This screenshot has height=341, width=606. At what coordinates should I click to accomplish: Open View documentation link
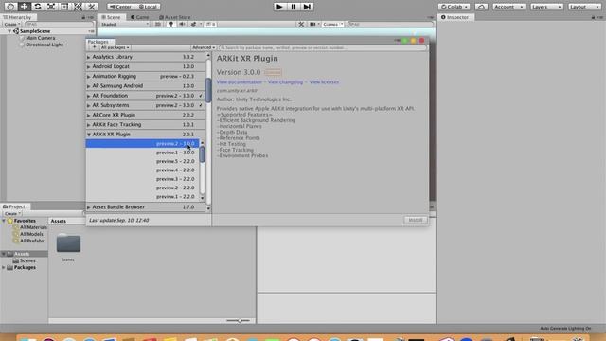240,82
